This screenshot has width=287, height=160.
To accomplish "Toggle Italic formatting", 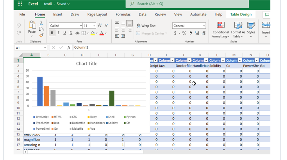I will coord(58,33).
